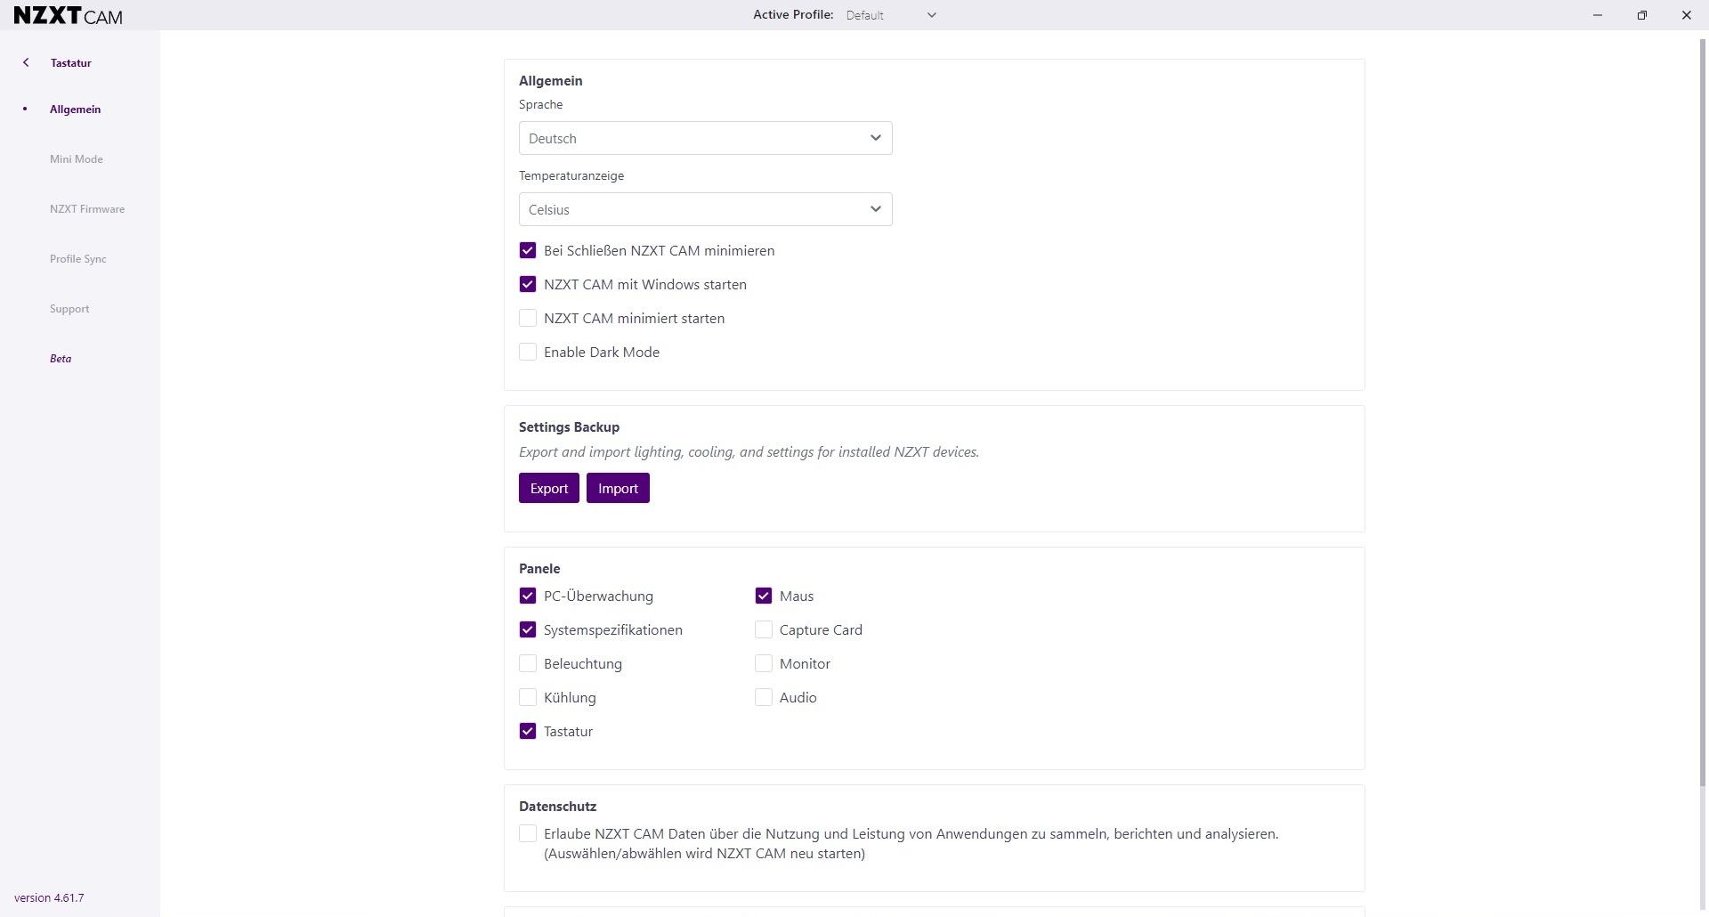
Task: Click the vertical scrollbar on the right
Action: coord(1704,410)
